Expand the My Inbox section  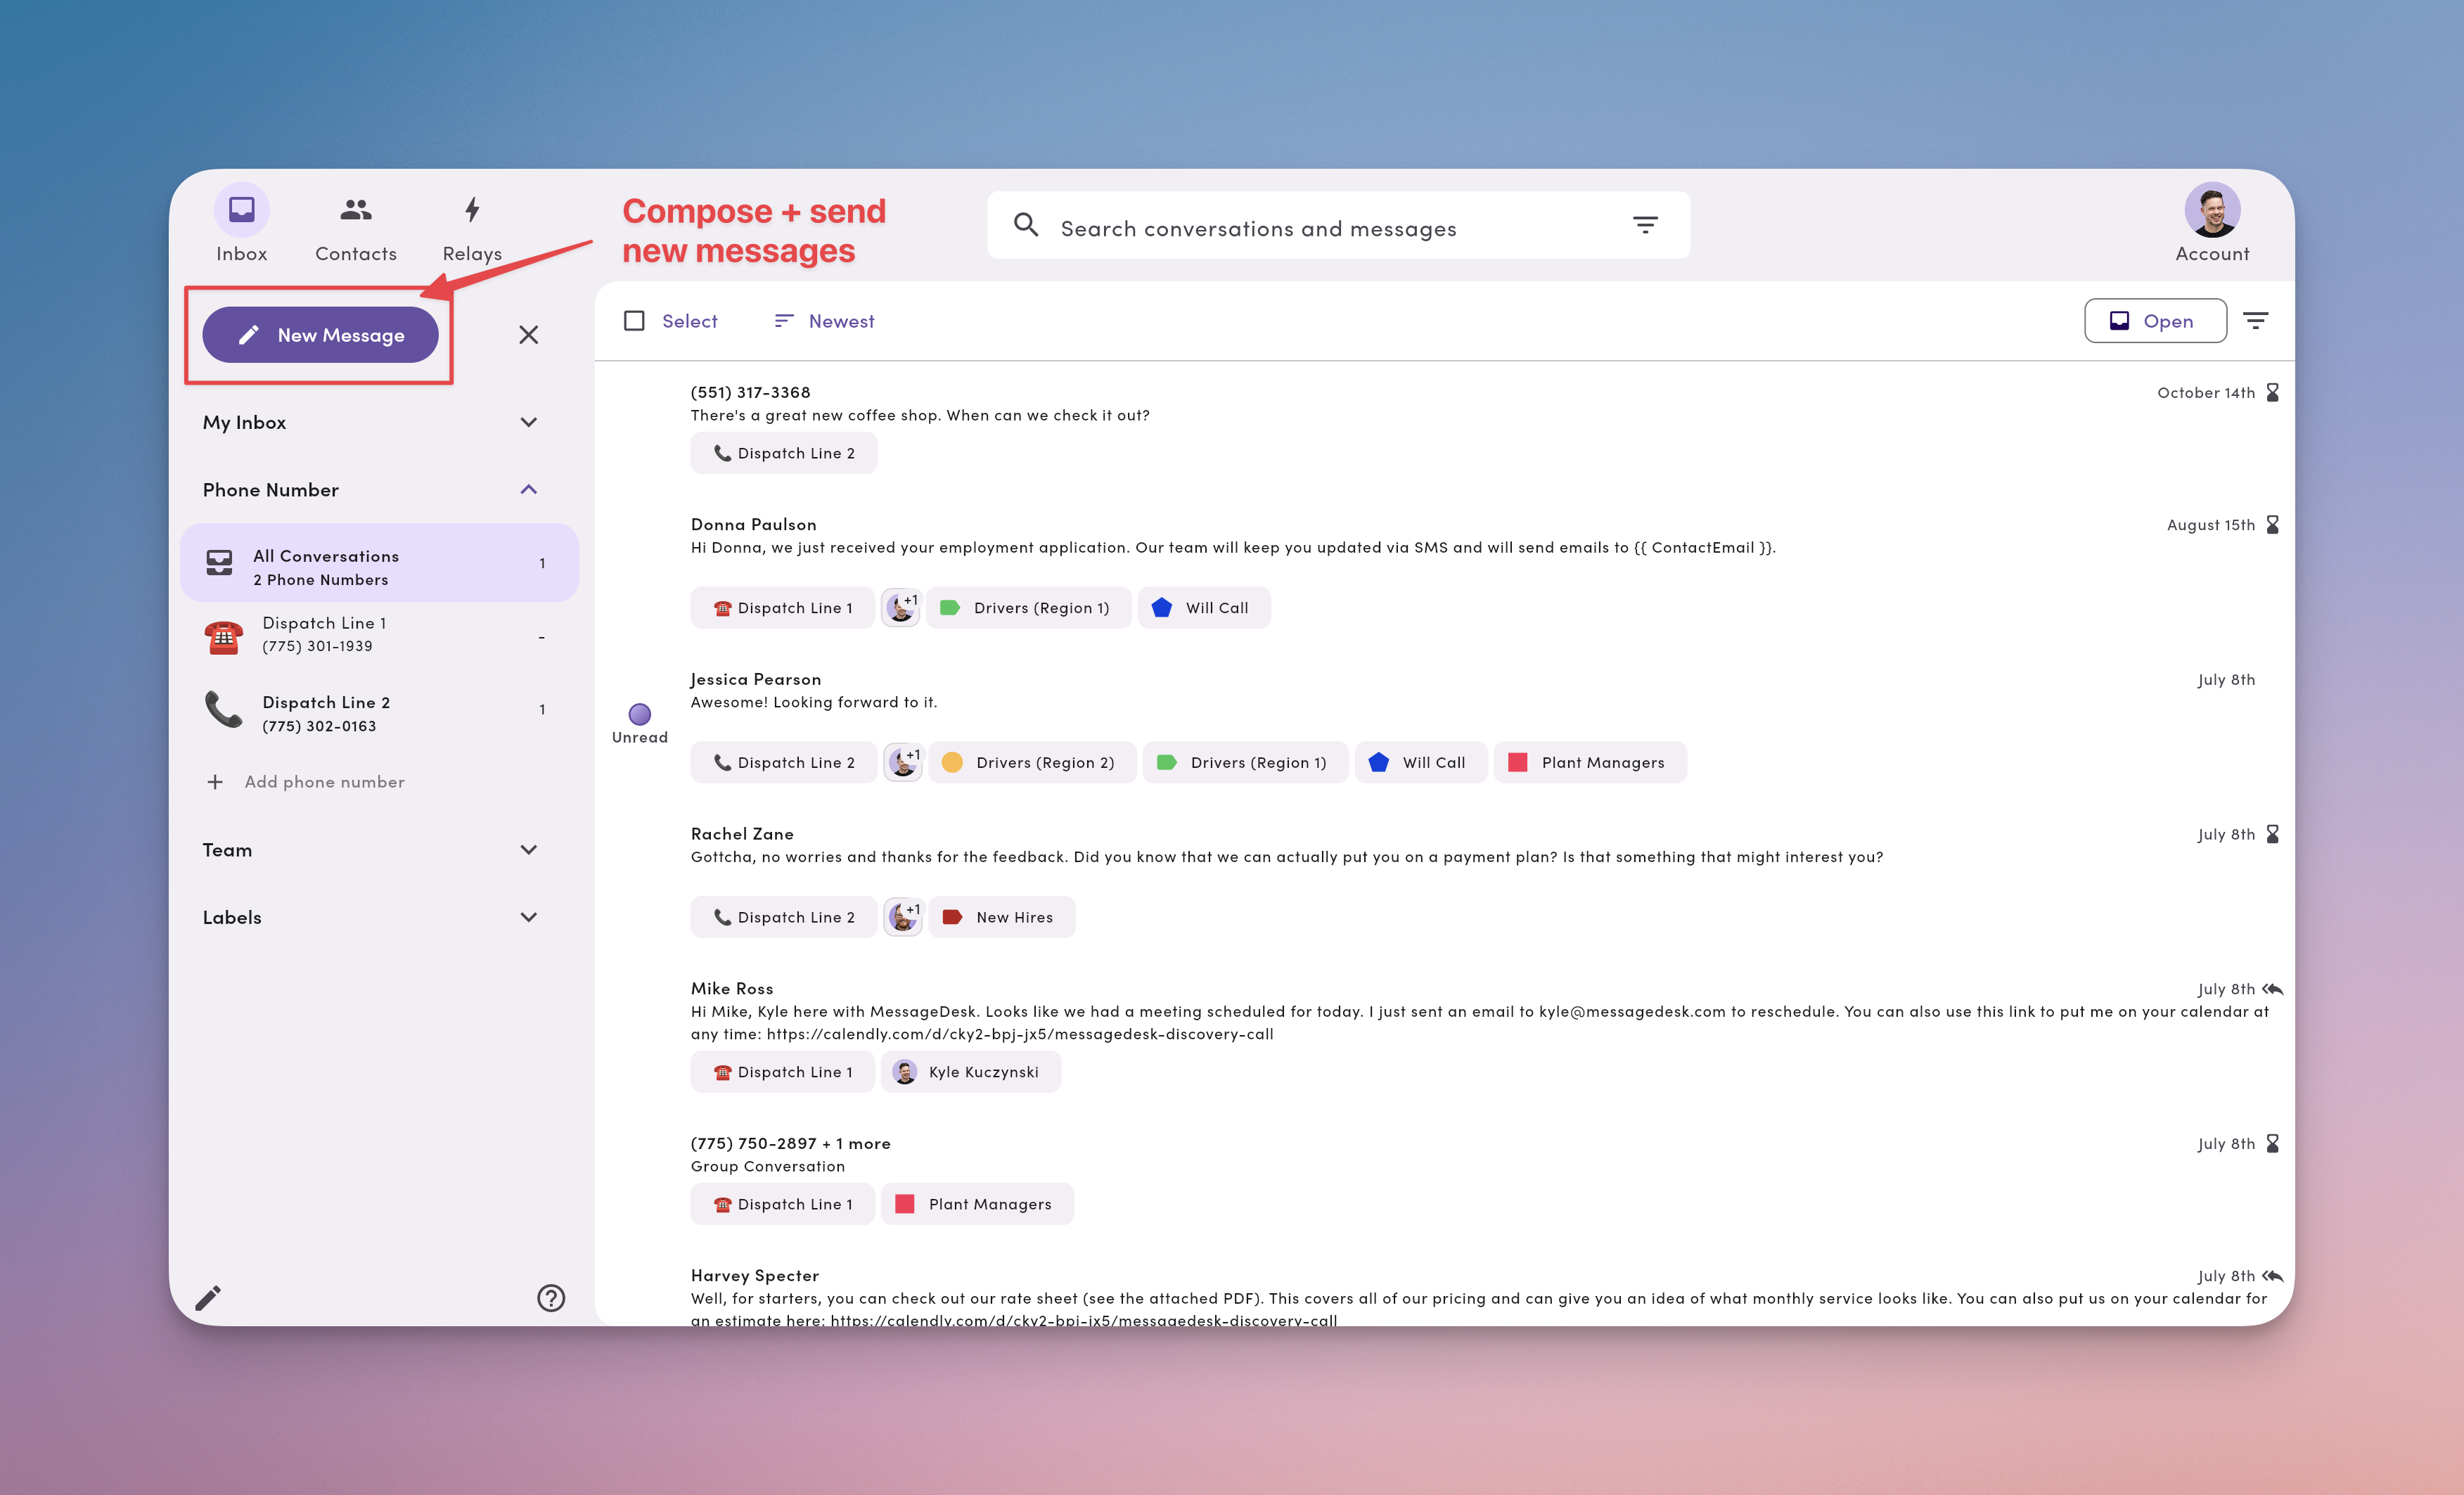[529, 422]
